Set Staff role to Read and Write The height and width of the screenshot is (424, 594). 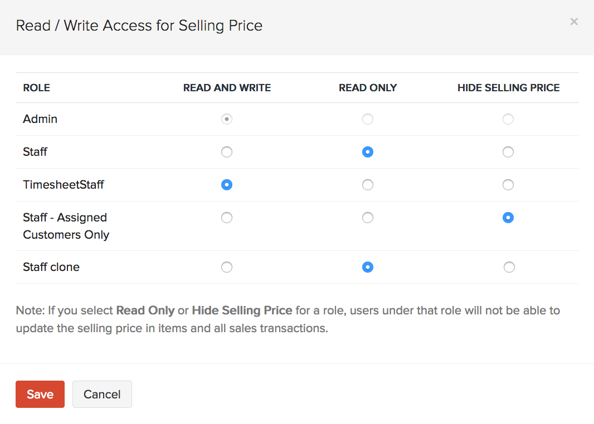pos(227,152)
